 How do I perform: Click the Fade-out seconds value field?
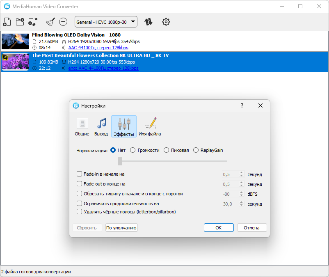point(231,184)
